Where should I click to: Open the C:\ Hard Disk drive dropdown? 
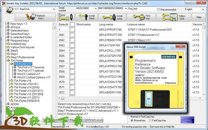pyautogui.click(x=54, y=9)
